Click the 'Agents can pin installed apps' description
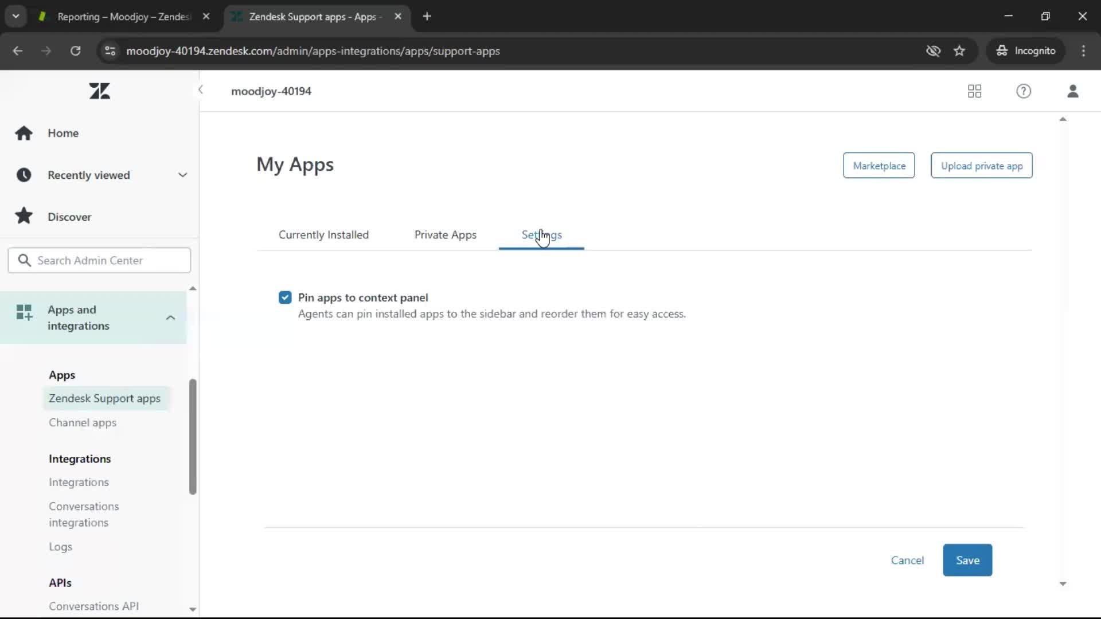This screenshot has height=619, width=1101. click(492, 314)
